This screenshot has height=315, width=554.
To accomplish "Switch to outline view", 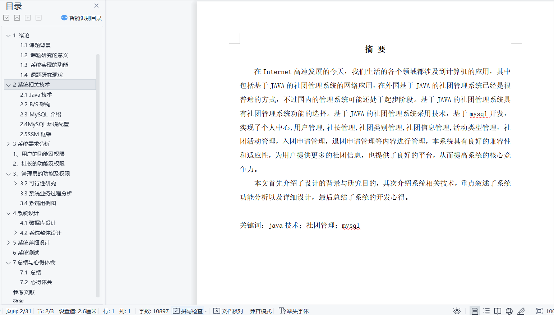I will 486,311.
